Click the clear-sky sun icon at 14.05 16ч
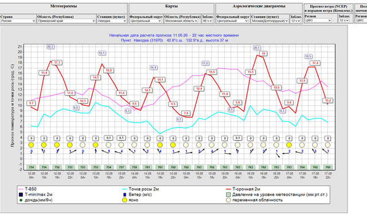 (160, 145)
